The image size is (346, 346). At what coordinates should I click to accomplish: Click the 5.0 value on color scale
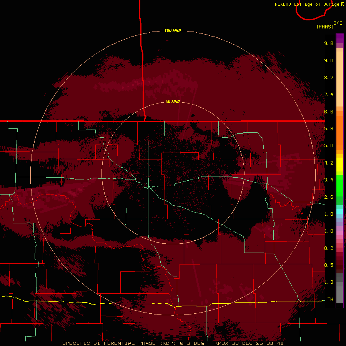point(329,146)
